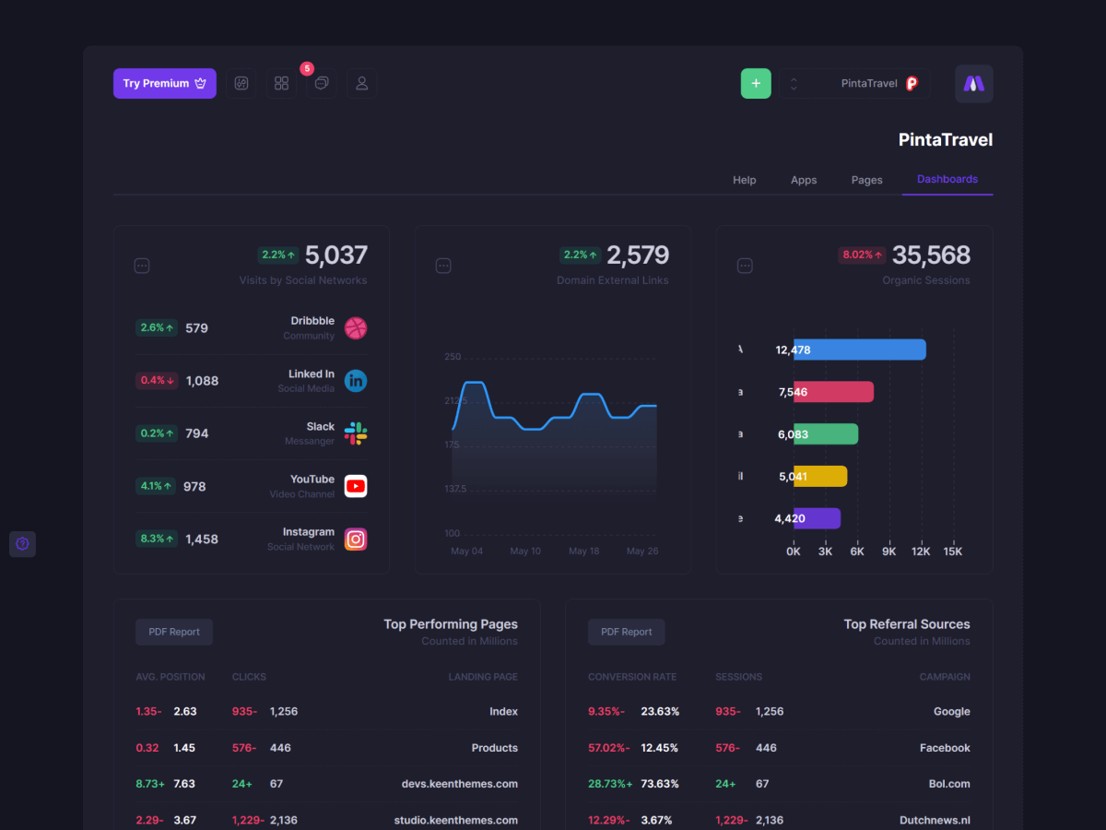Switch to the Help tab

[744, 180]
